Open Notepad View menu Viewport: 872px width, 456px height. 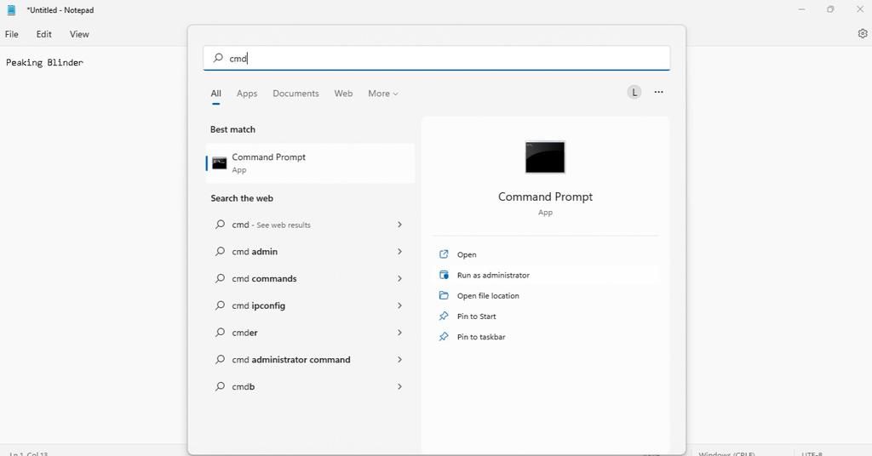tap(79, 34)
